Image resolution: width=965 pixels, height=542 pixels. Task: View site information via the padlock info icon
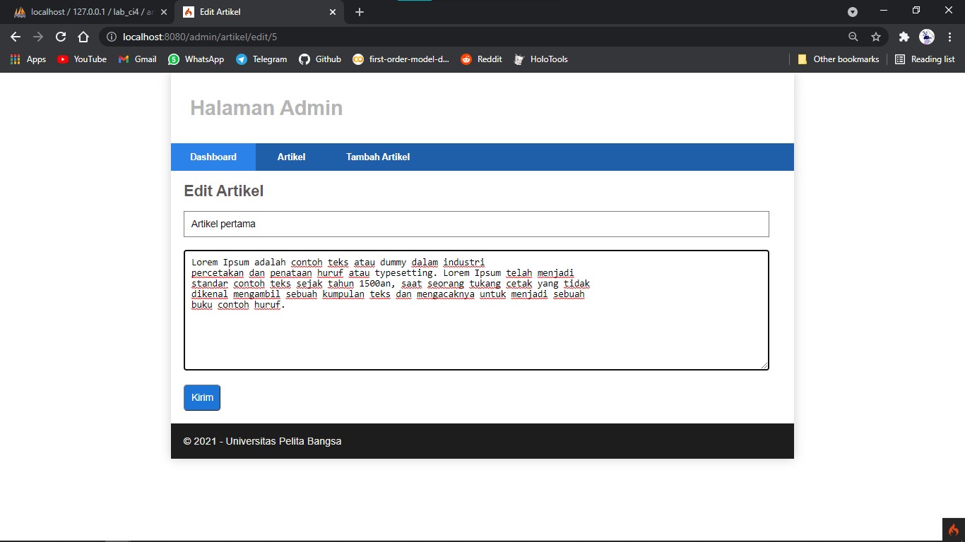tap(112, 37)
